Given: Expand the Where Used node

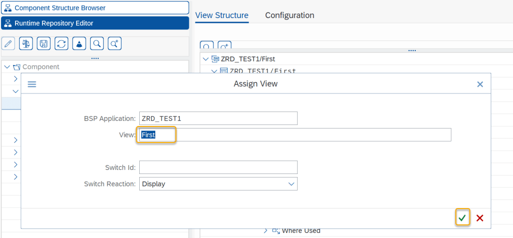Looking at the screenshot, I should pos(266,230).
